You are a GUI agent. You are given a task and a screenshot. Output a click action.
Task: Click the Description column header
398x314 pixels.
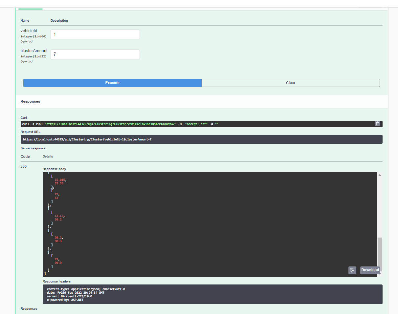(x=59, y=20)
